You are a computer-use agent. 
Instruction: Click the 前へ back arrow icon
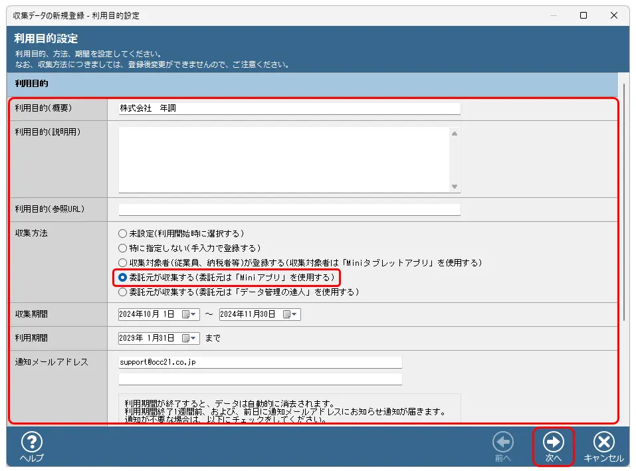[x=502, y=442]
